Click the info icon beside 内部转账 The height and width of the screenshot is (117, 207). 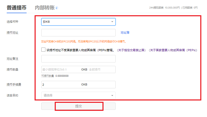click(57, 8)
